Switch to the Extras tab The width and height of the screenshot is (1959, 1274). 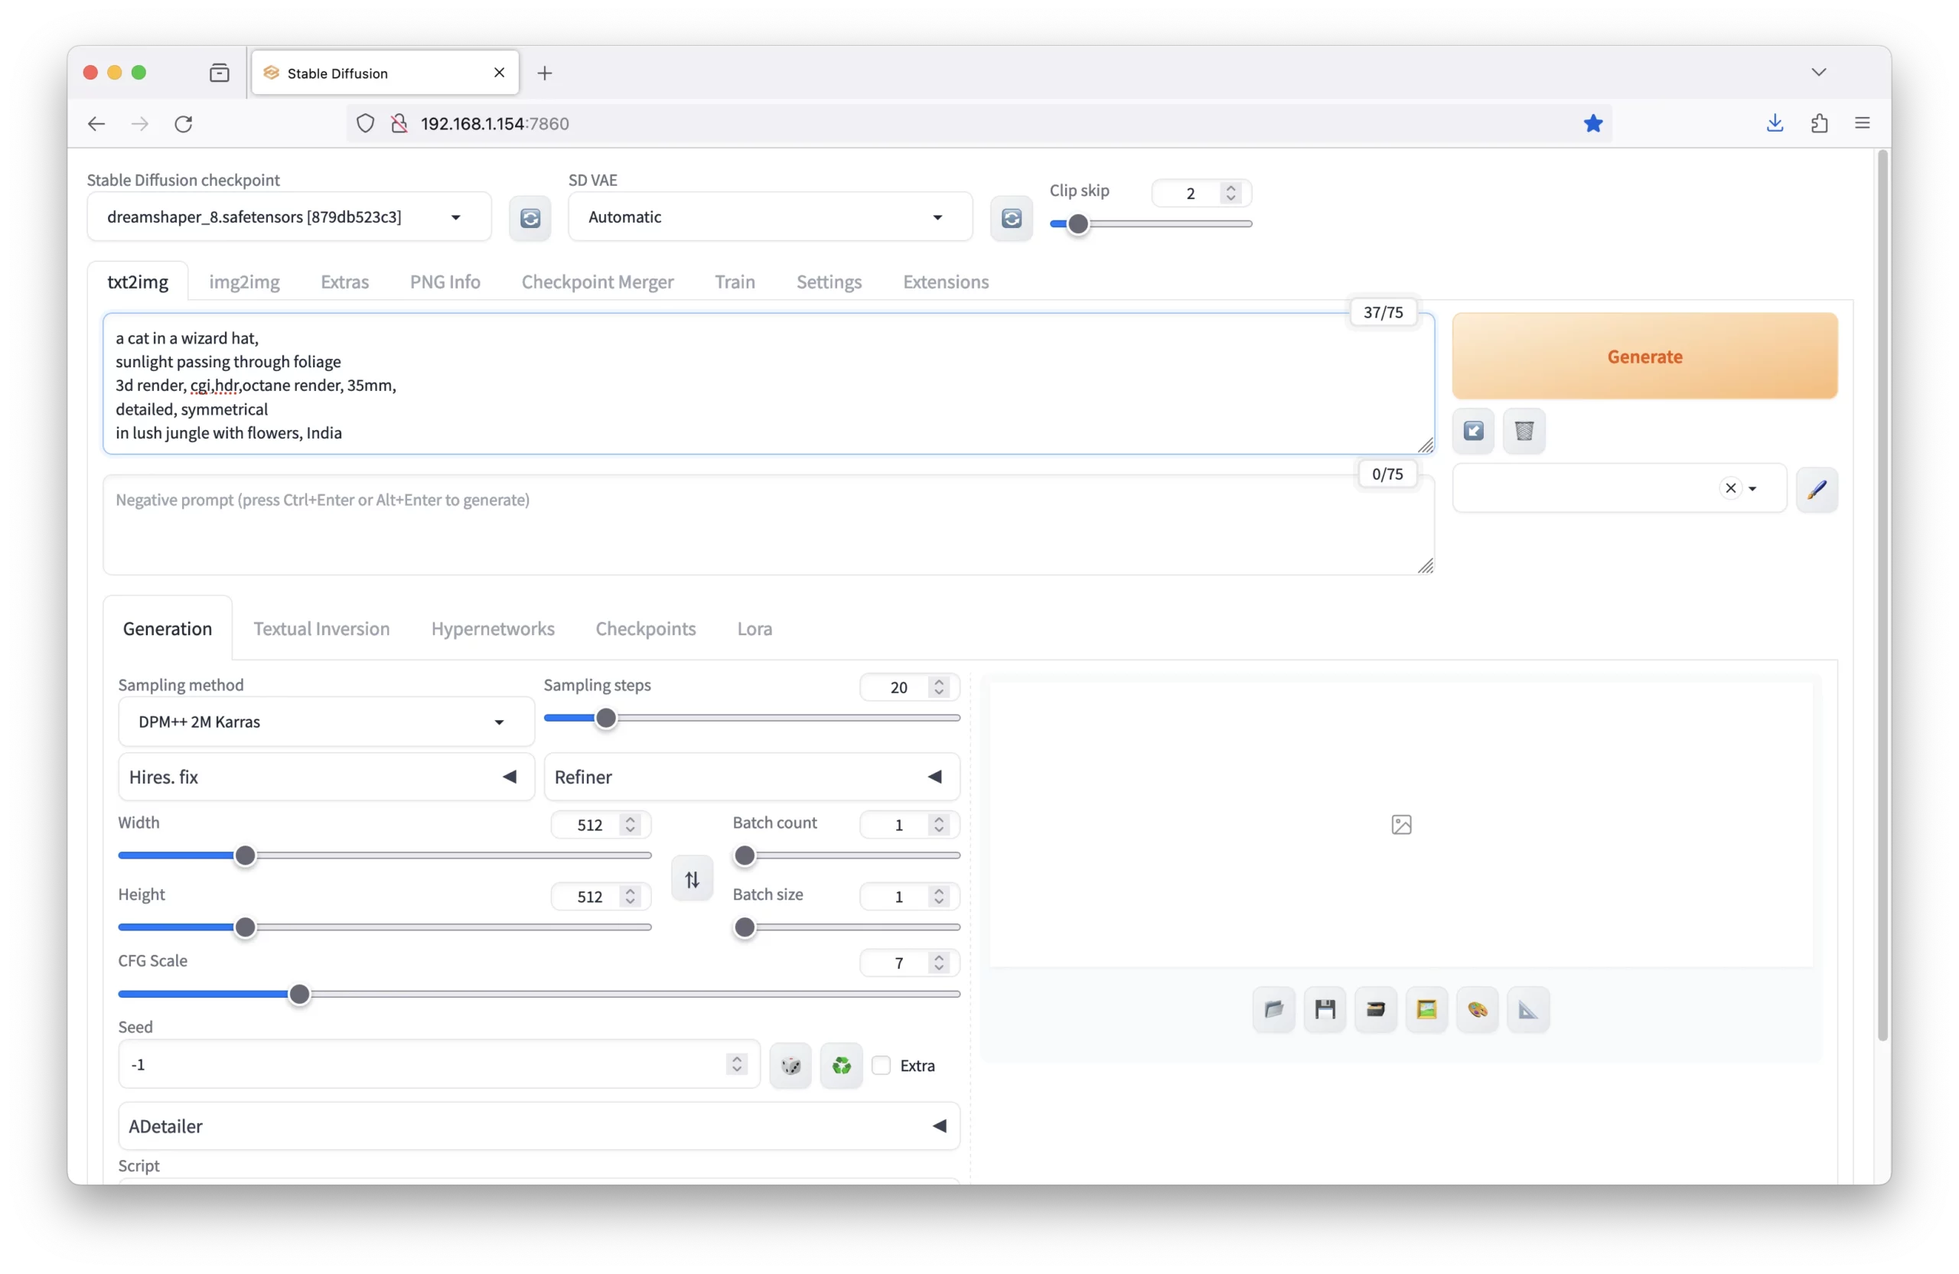pyautogui.click(x=345, y=282)
